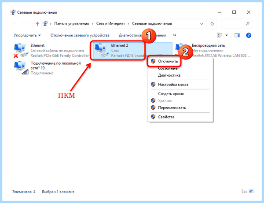Click the Ethernet 2 connection name
Screen dimensions: 264x203
(119, 45)
